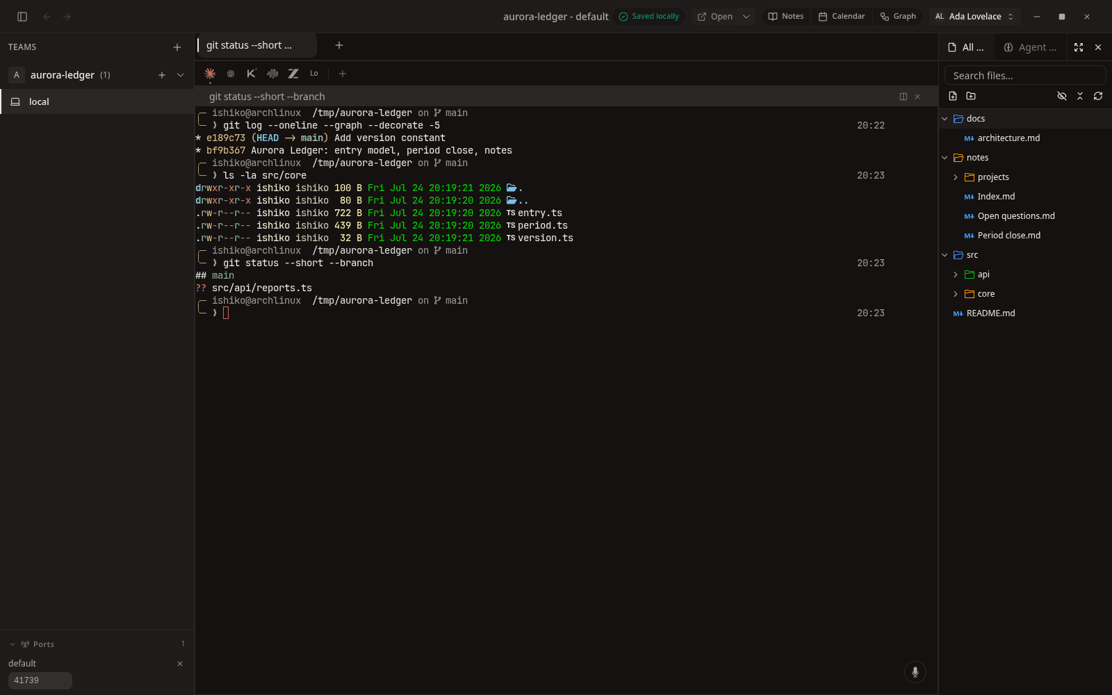Launch the waveform agent icon

[x=272, y=74]
